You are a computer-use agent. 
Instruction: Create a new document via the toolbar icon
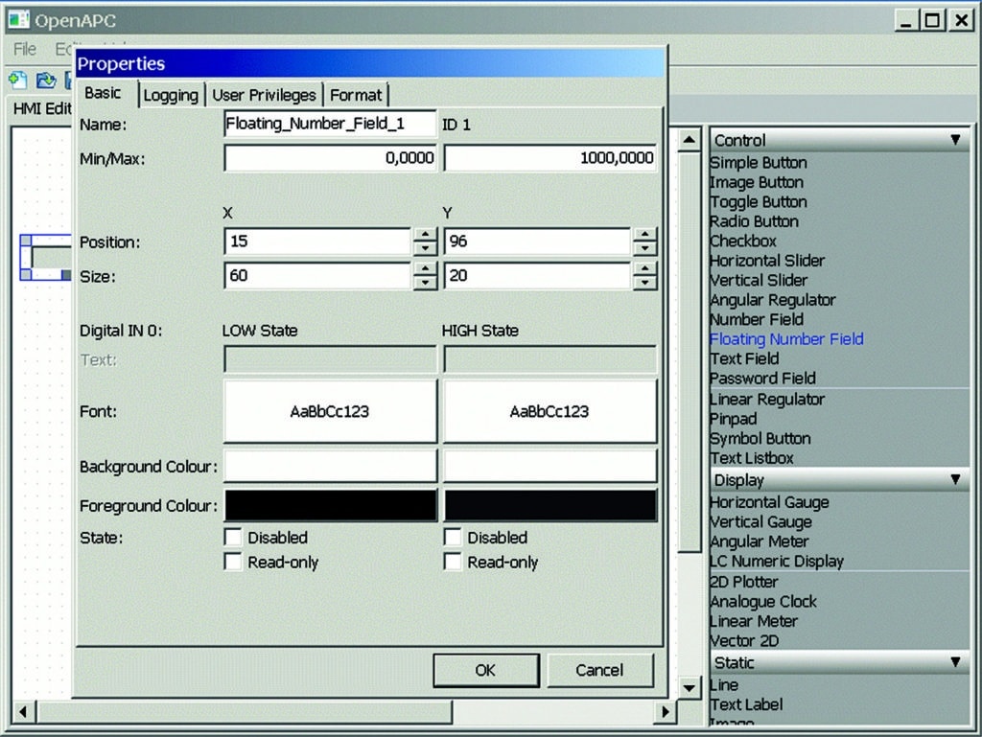tap(16, 81)
